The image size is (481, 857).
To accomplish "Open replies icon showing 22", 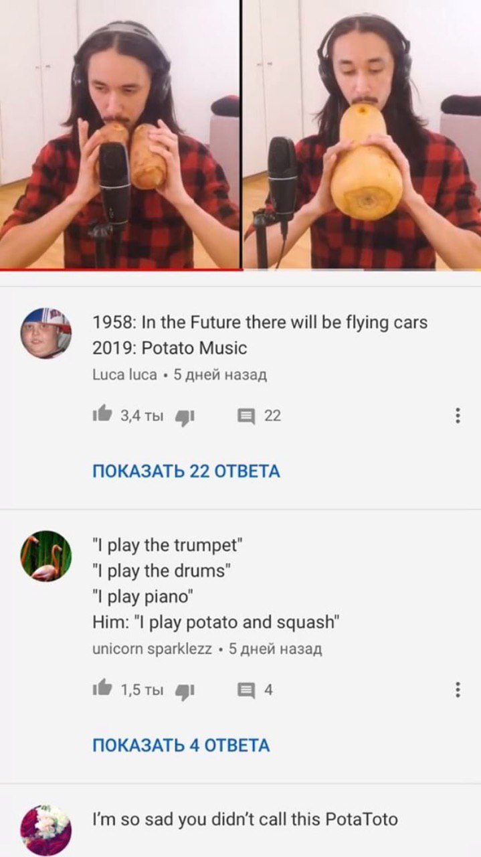I will (247, 416).
